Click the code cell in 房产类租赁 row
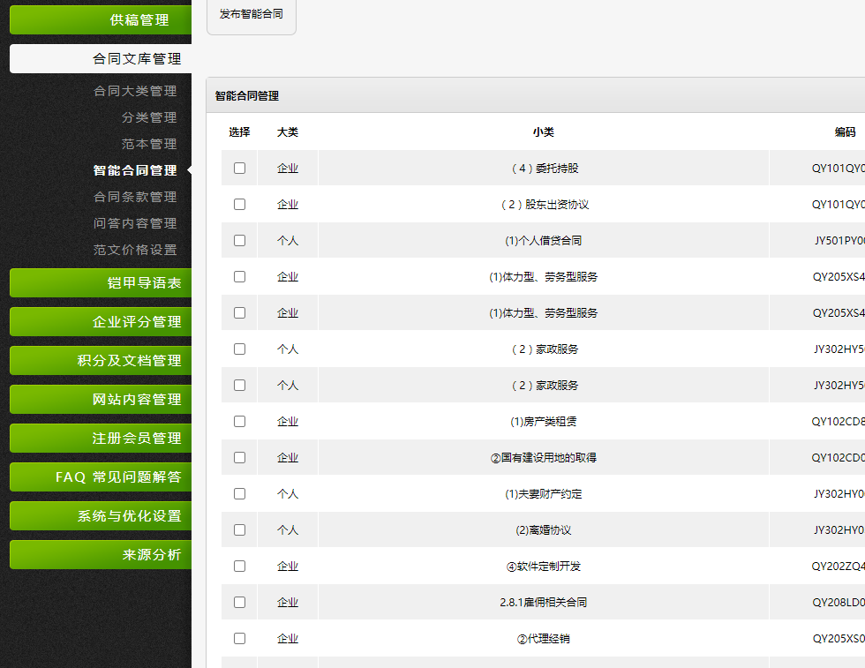865x668 pixels. [x=817, y=422]
